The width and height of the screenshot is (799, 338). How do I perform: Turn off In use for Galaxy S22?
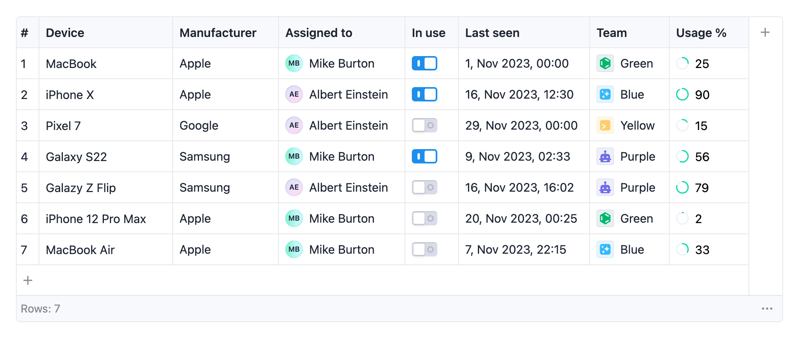(x=424, y=157)
